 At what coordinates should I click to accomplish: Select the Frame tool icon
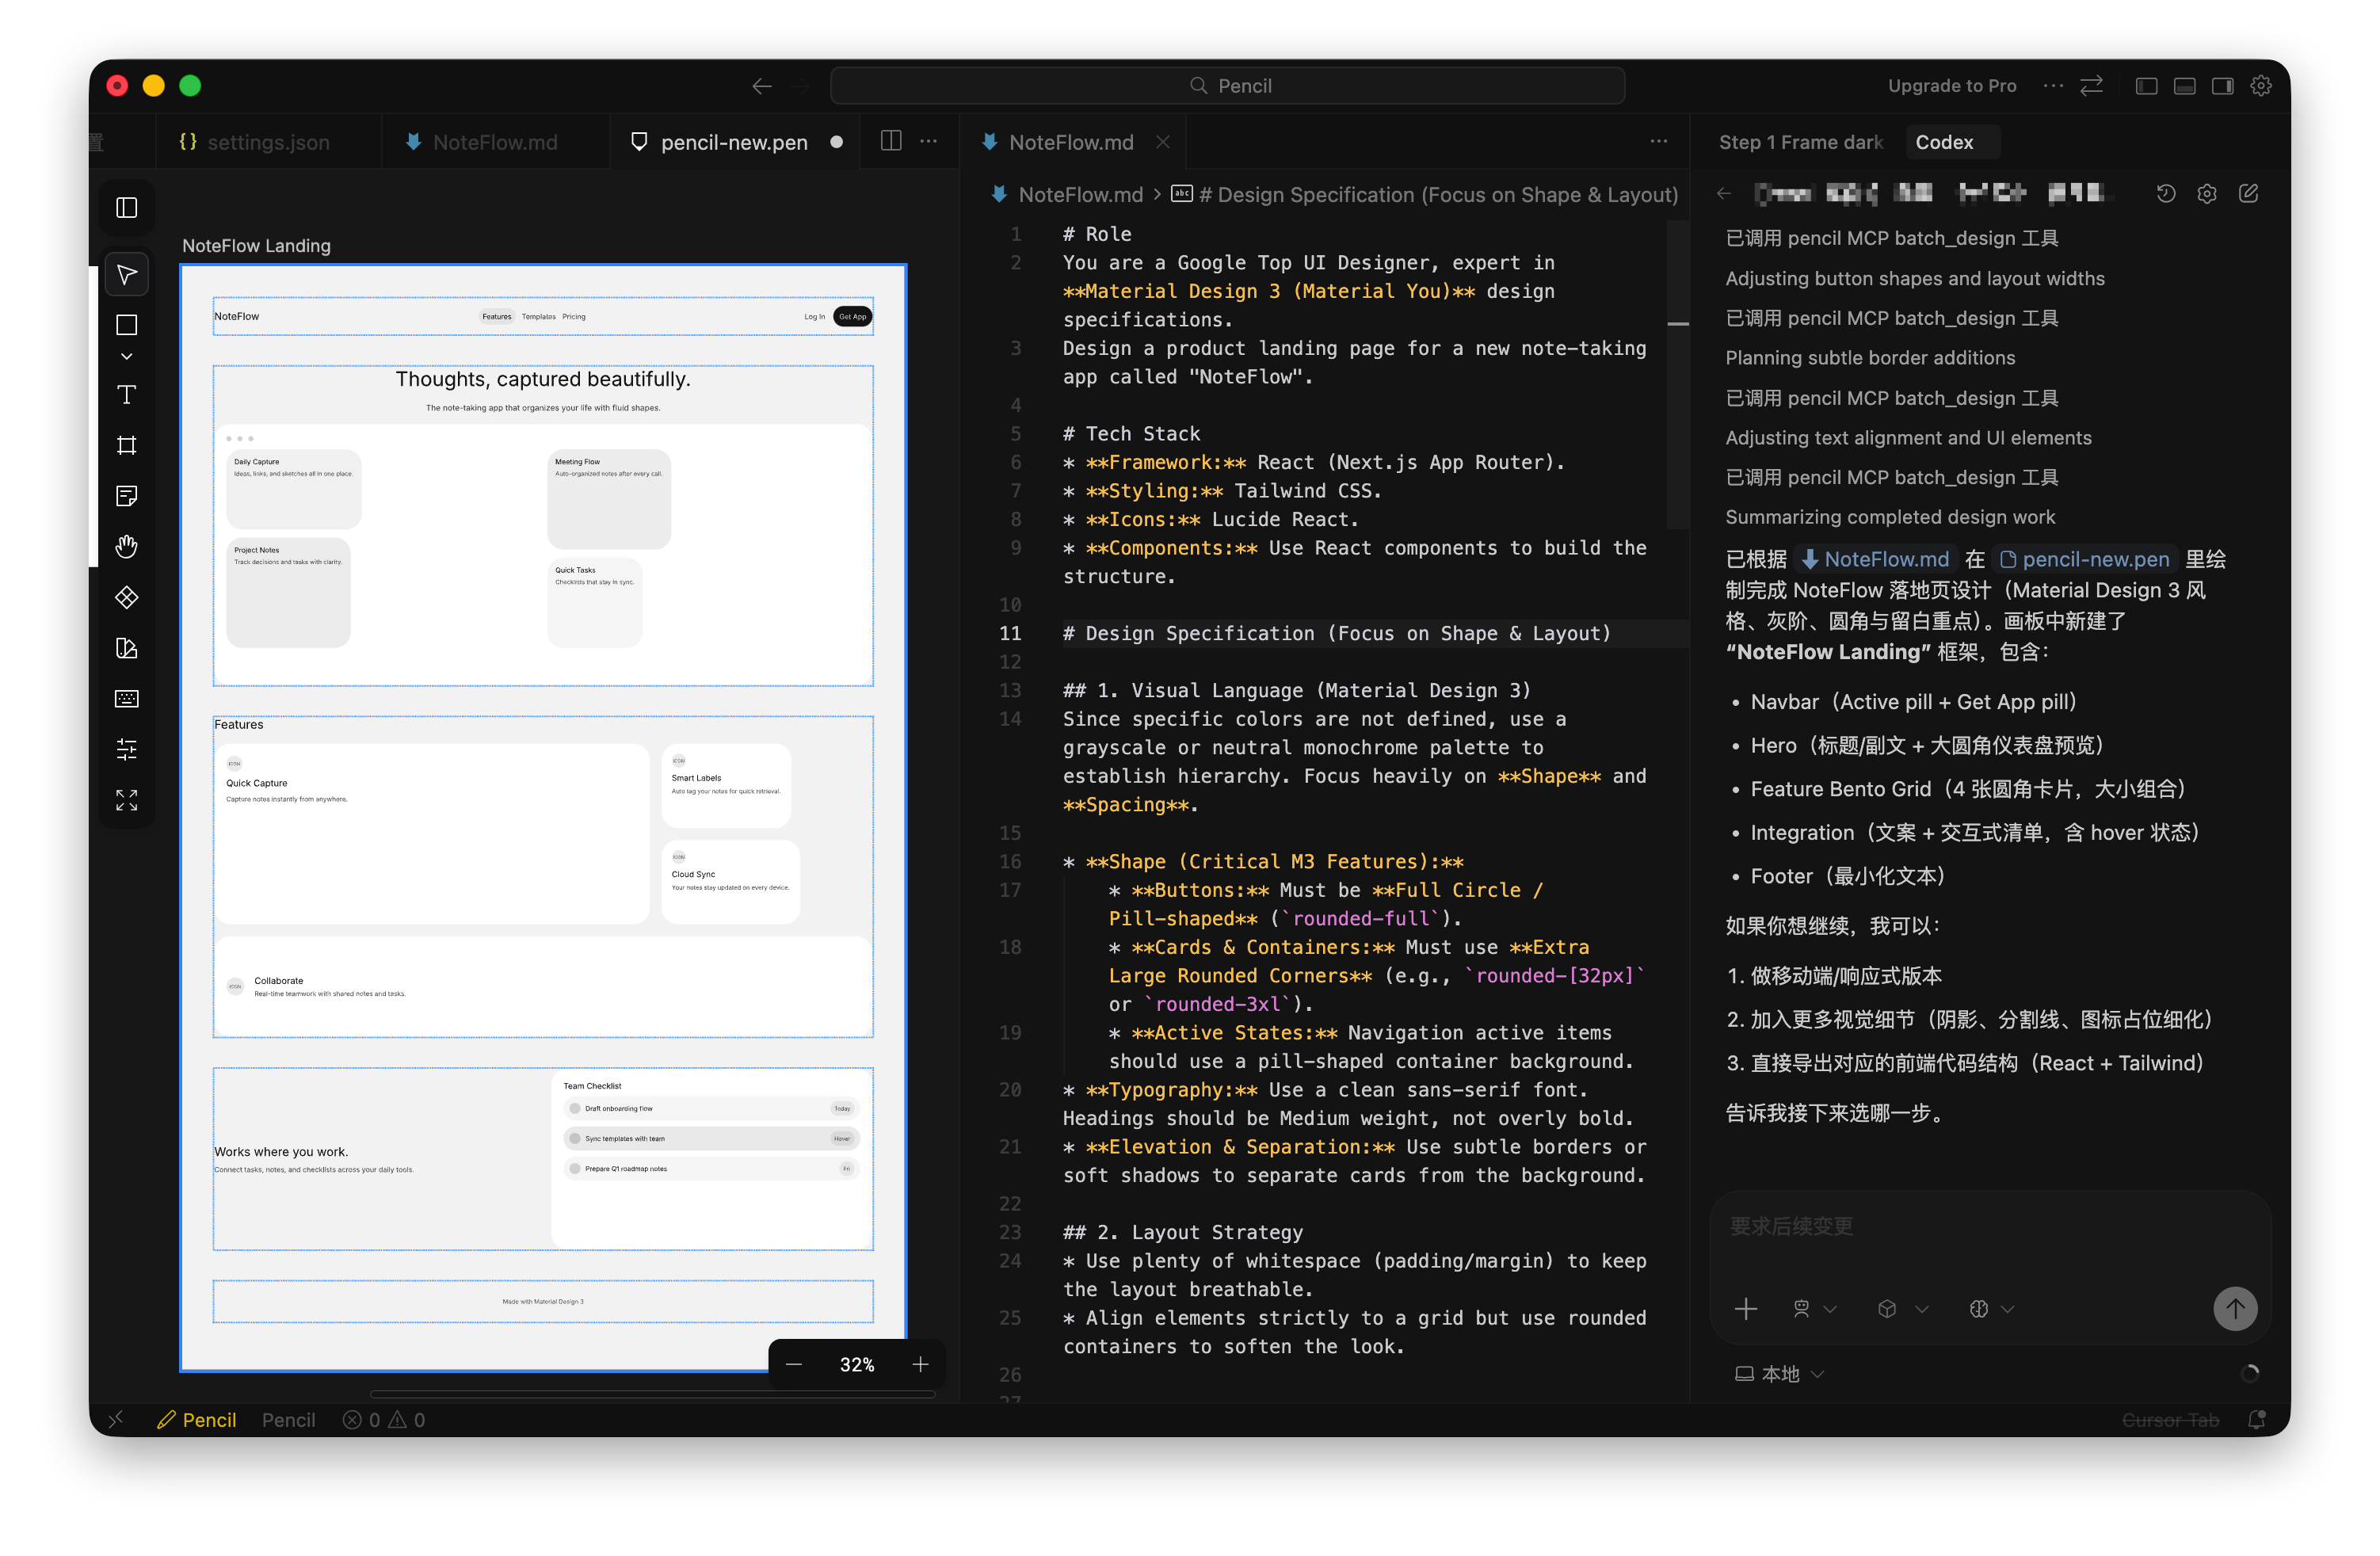coord(127,446)
